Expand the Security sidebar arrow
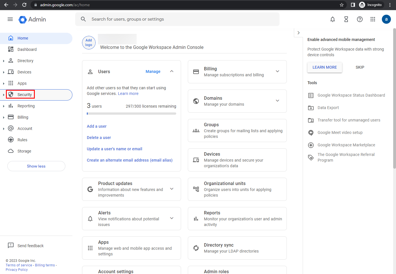The height and width of the screenshot is (274, 396). 3,95
